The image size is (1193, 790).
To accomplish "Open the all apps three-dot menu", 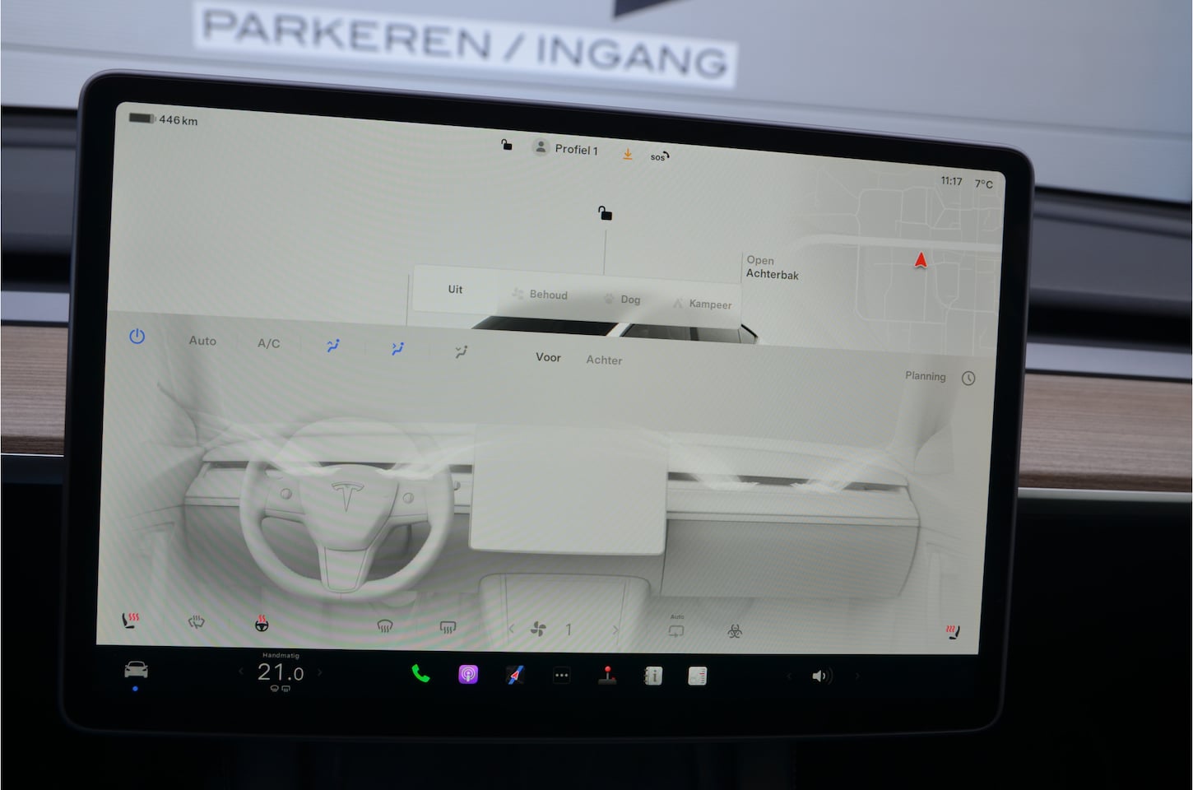I will tap(561, 676).
